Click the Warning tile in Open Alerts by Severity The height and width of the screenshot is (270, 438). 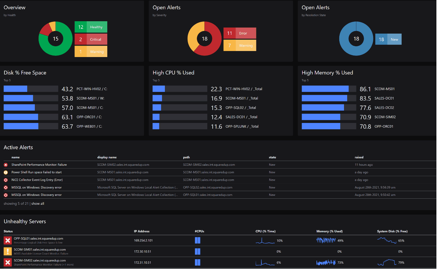point(240,45)
